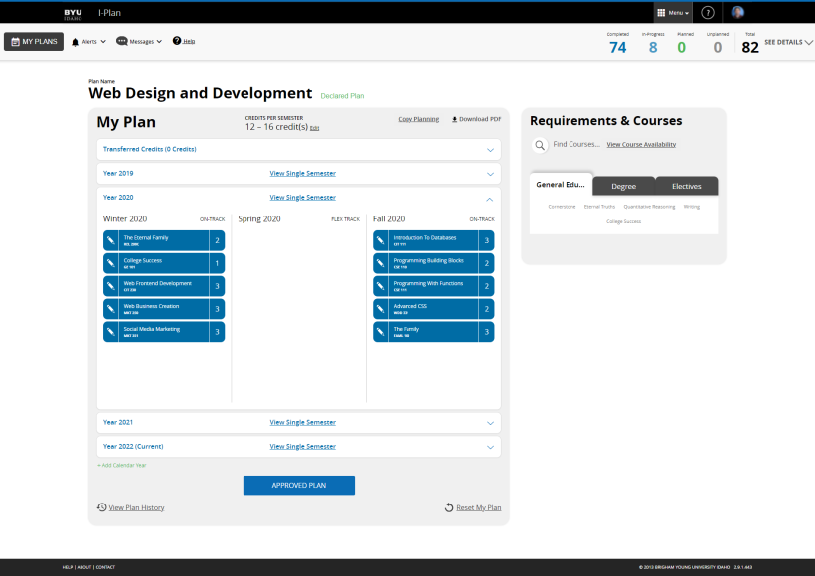
Task: Collapse the Year 2020 section
Action: (x=490, y=198)
